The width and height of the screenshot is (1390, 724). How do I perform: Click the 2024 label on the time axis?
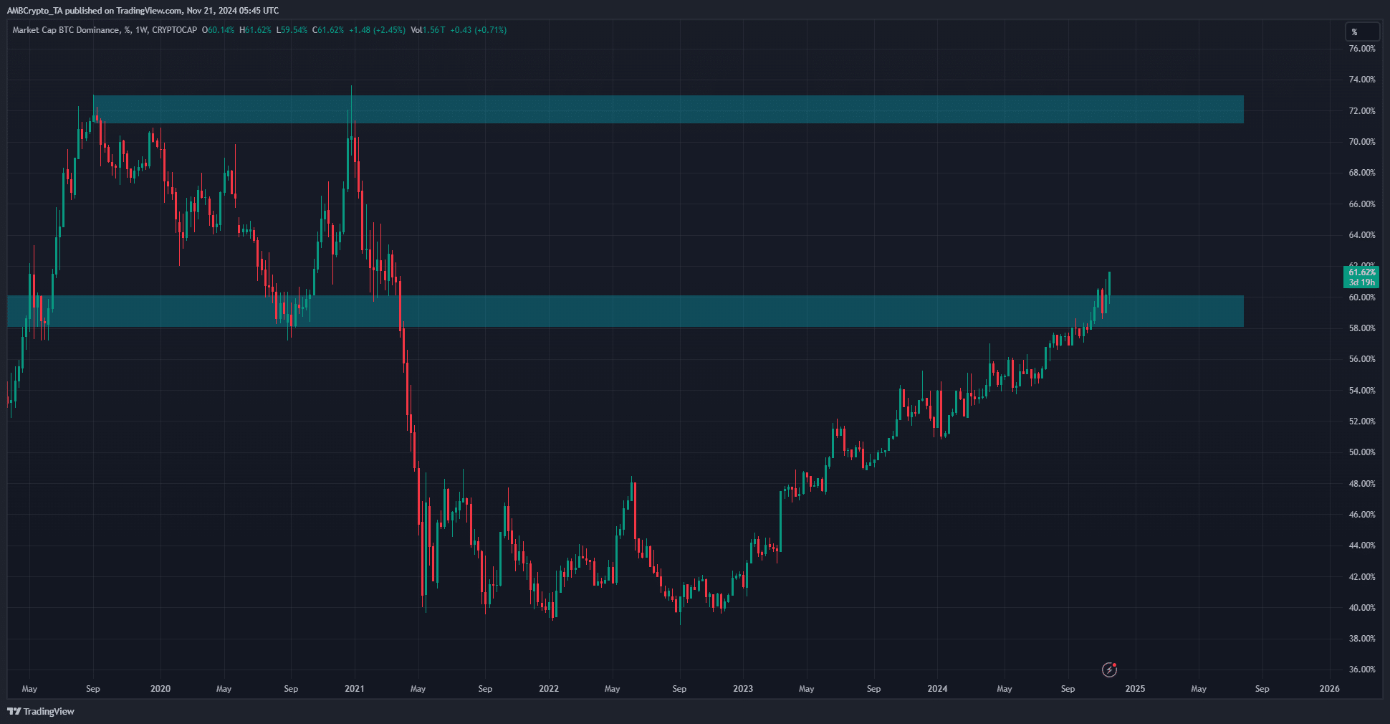[x=937, y=689]
